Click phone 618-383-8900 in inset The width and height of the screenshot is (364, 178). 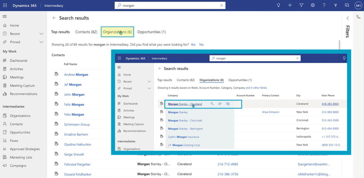click(x=330, y=104)
